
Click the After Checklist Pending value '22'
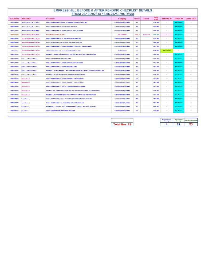179,124
